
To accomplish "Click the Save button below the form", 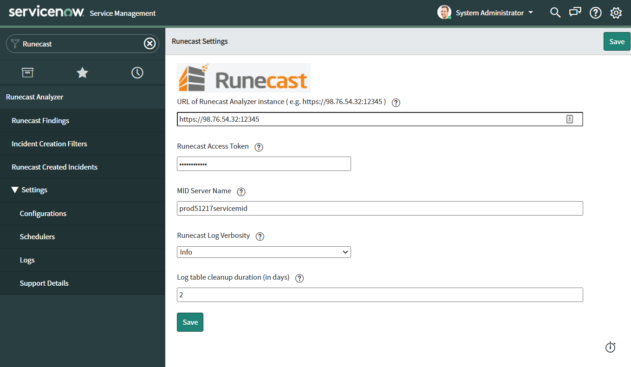I will (x=190, y=322).
